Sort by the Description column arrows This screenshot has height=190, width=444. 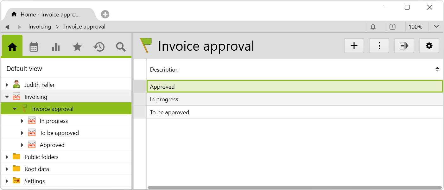pos(437,69)
